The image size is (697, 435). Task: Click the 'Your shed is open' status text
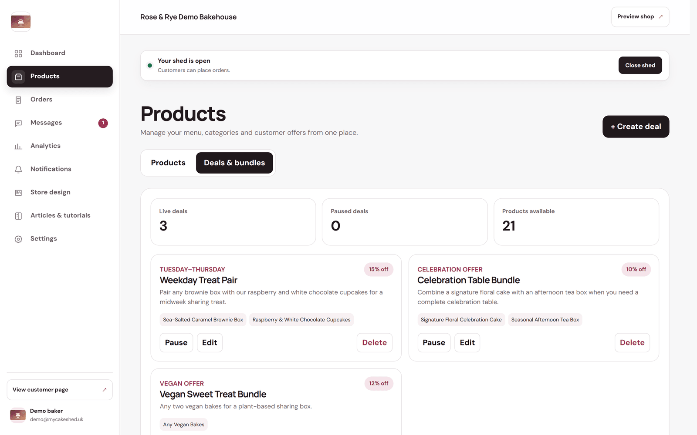184,61
